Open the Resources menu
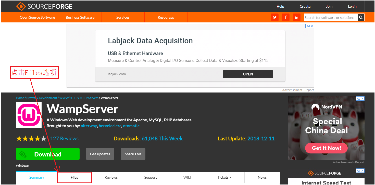The height and width of the screenshot is (185, 375). click(x=166, y=17)
